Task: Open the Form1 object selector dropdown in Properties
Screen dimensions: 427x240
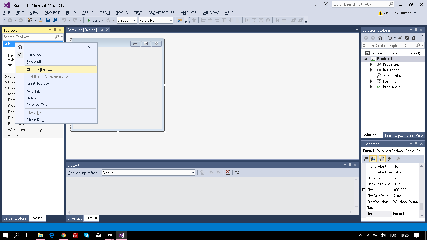Action: point(423,151)
